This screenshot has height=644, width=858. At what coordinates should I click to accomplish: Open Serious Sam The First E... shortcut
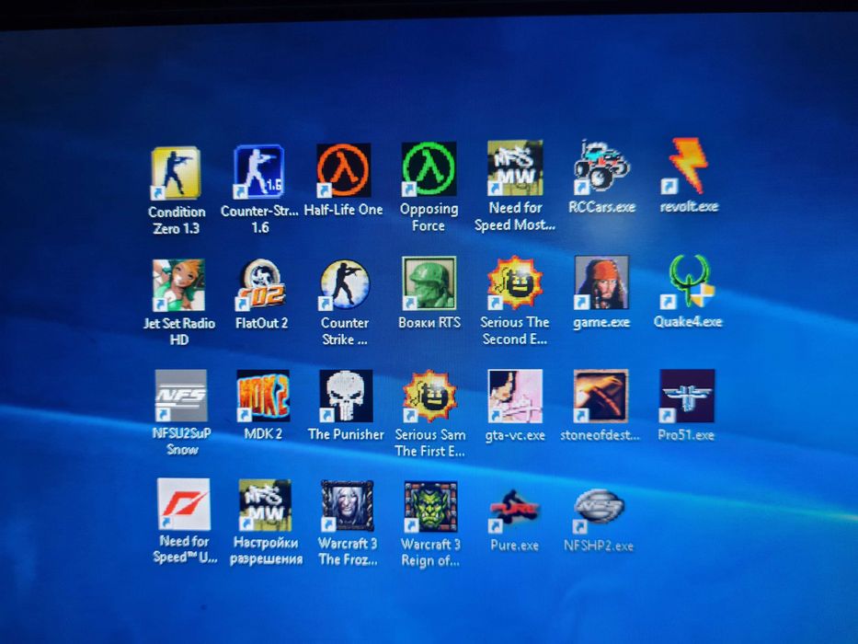pos(429,396)
